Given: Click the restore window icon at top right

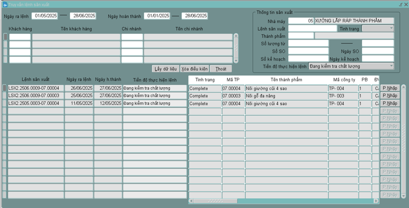Looking at the screenshot, I should tap(400, 4).
